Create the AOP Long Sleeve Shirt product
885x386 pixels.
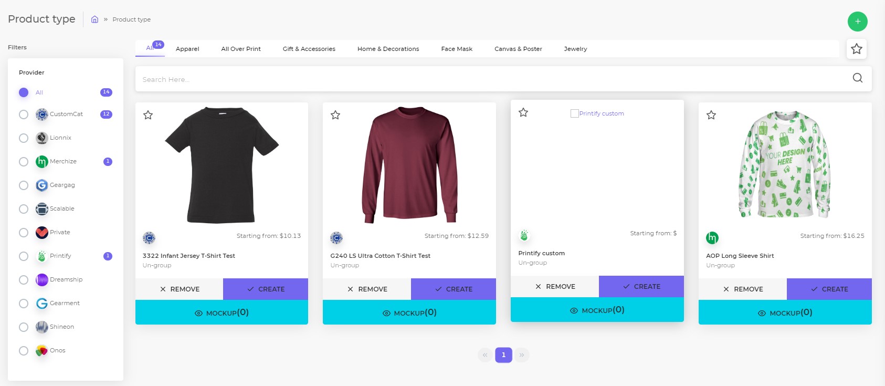pyautogui.click(x=829, y=289)
